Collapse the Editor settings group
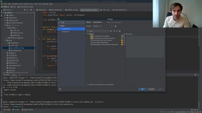Image resolution: width=202 pixels, height=113 pixels. (x=59, y=26)
